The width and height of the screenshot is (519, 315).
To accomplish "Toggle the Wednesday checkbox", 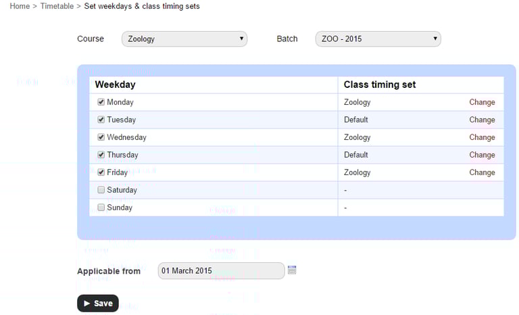I will [x=101, y=137].
